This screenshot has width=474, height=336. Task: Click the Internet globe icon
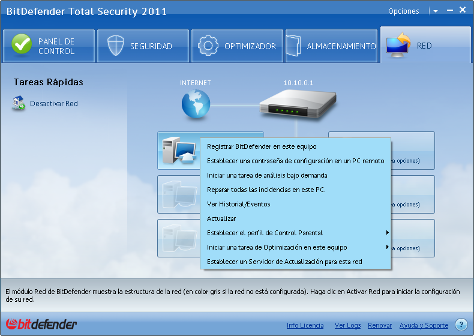(196, 103)
